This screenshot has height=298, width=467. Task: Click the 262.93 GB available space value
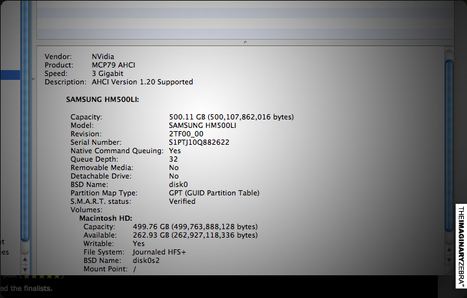(213, 235)
